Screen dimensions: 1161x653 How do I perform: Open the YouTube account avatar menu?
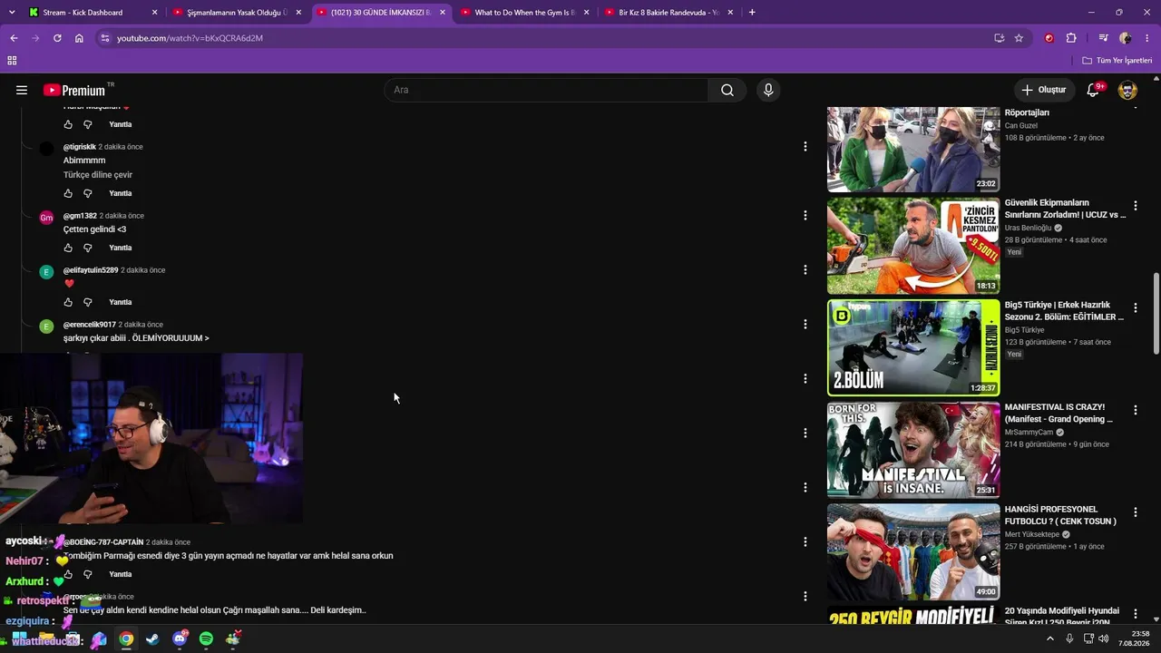1127,90
